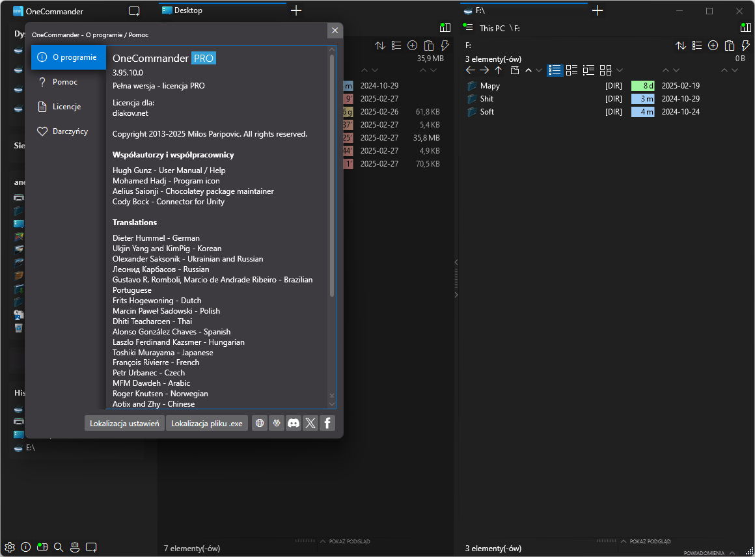Click the paste clipboard icon in Desktop pane
The height and width of the screenshot is (557, 755).
pos(428,46)
